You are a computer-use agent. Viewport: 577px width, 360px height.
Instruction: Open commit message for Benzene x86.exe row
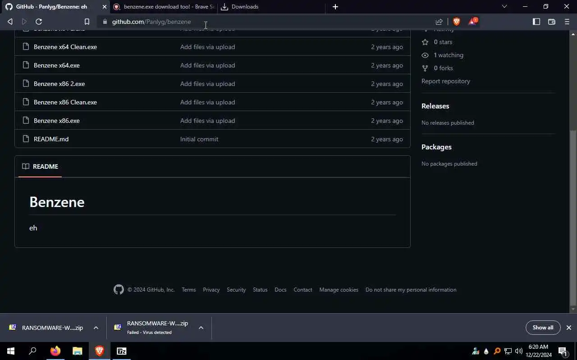pos(207,121)
